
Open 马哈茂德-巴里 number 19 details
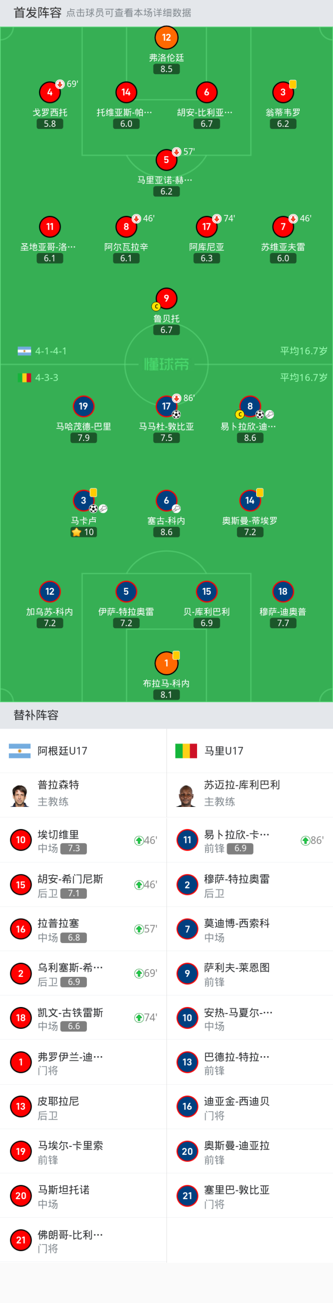point(83,406)
